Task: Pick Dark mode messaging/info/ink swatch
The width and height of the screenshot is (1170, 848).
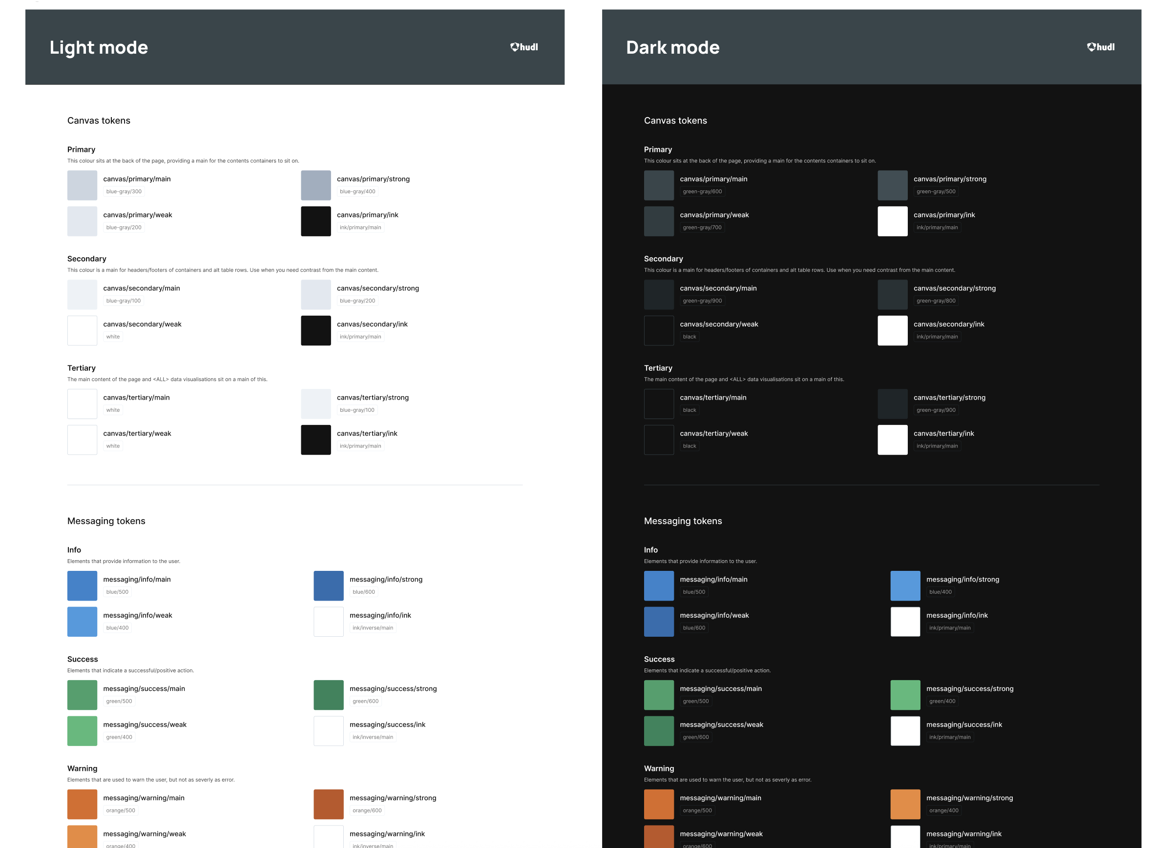Action: [x=905, y=622]
